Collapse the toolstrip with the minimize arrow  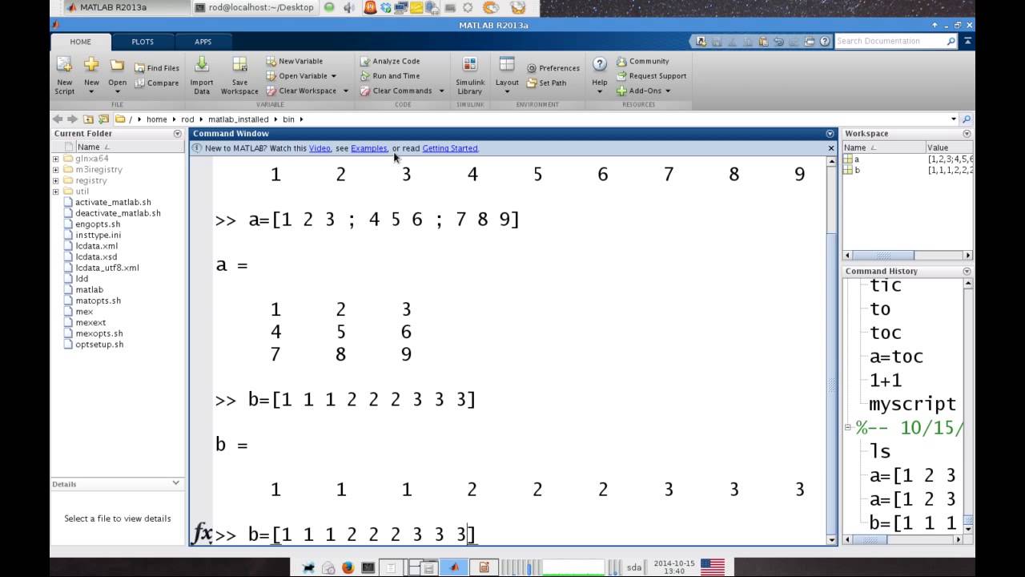(967, 42)
